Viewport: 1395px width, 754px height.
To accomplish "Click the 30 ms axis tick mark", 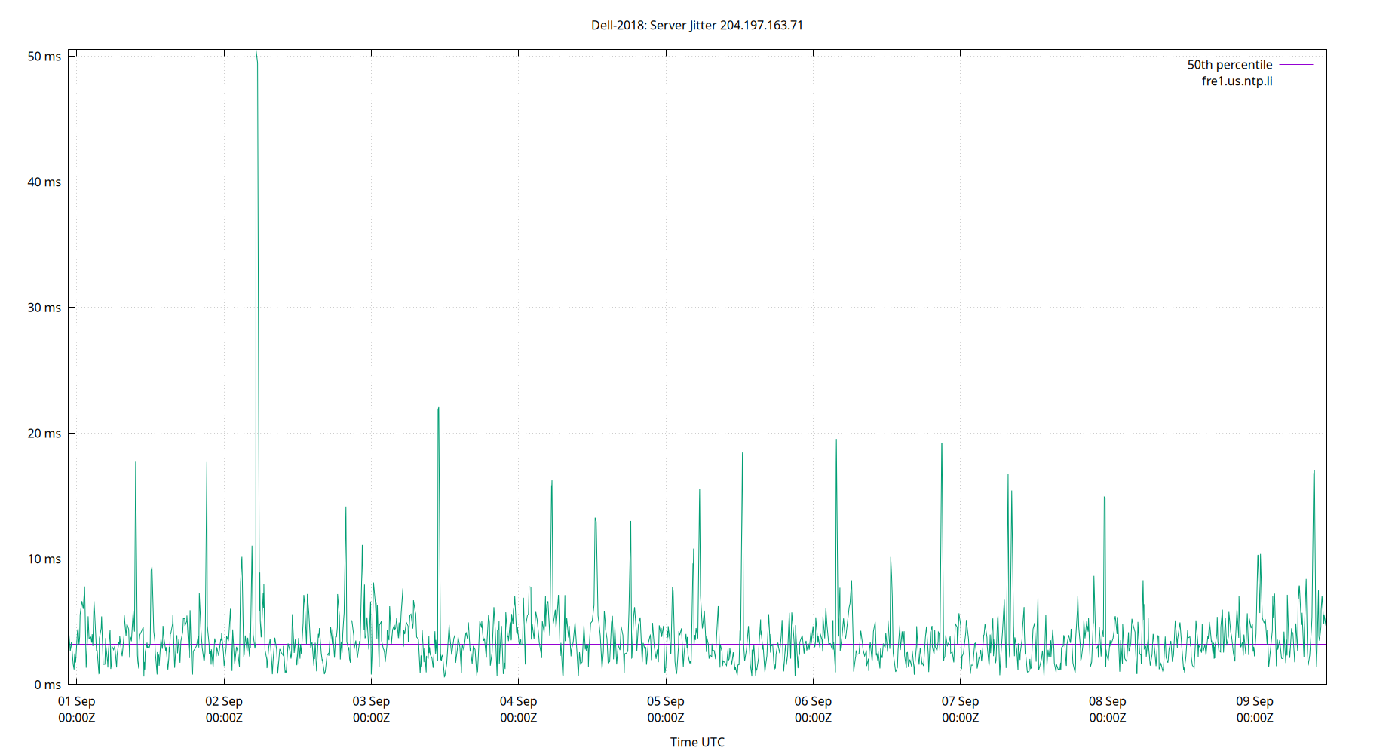I will 72,306.
